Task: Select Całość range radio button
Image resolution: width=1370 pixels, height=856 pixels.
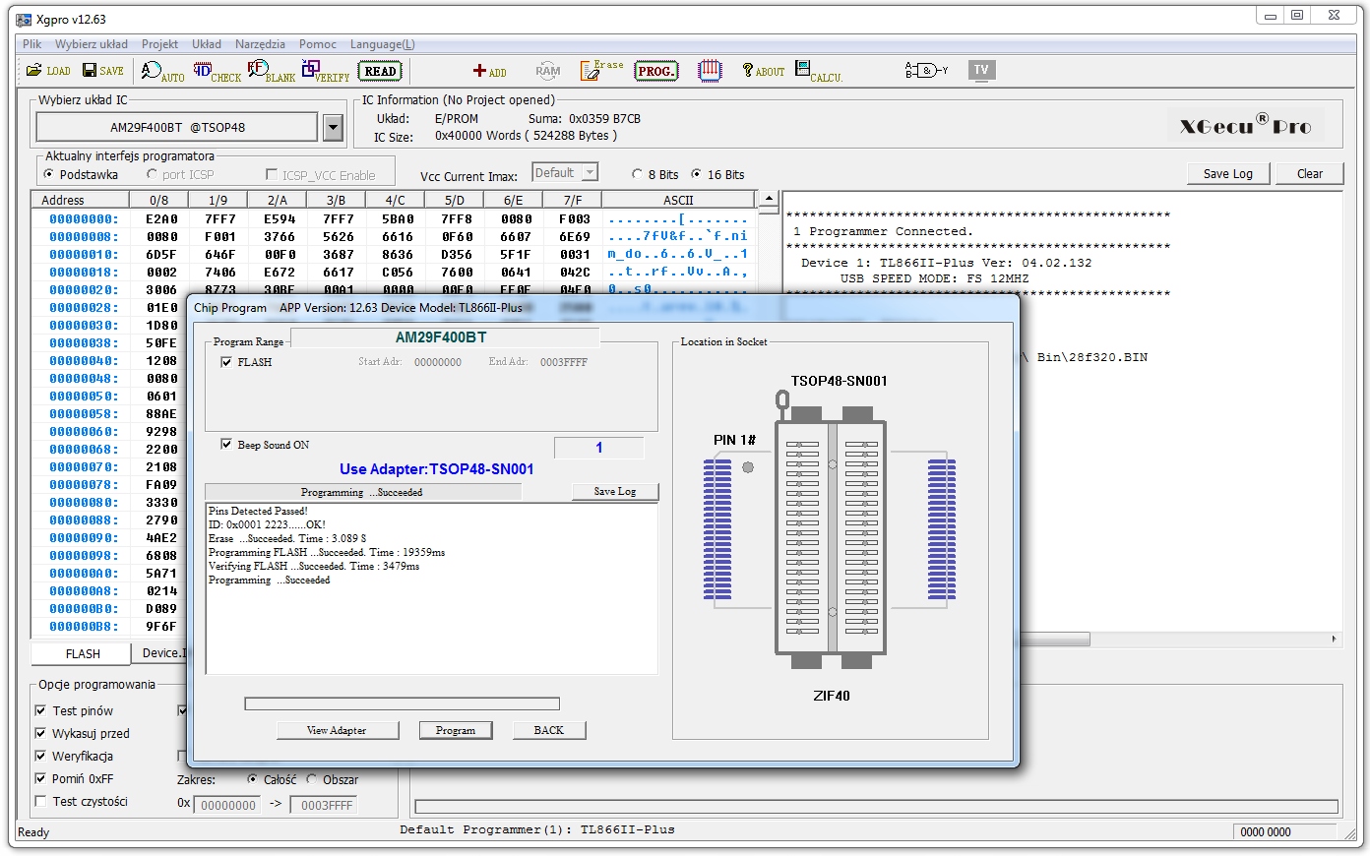Action: click(252, 779)
